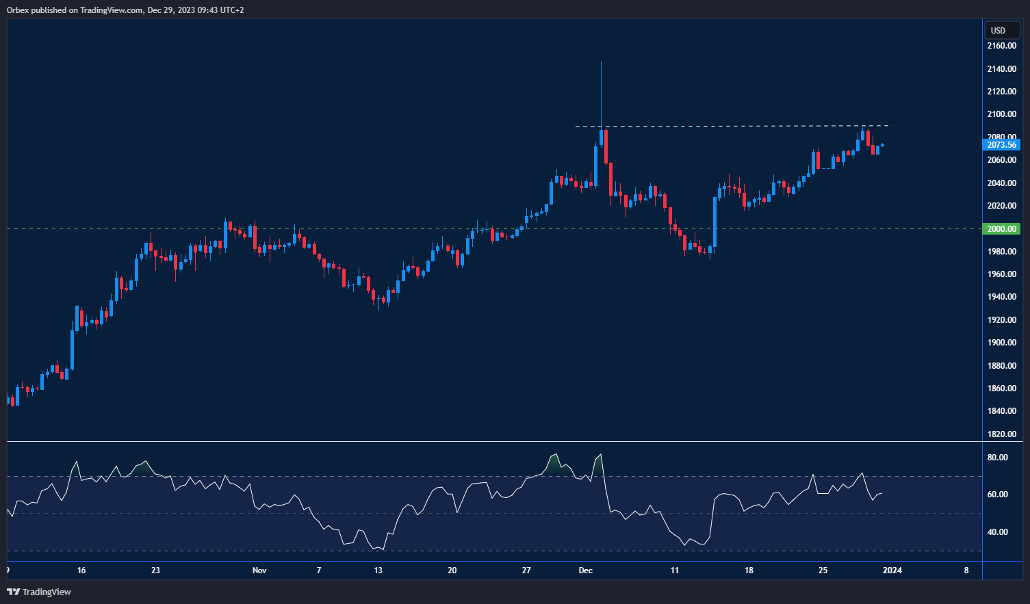Expand the Nov section of the timeline
Screen dimensions: 1030x604
[259, 570]
